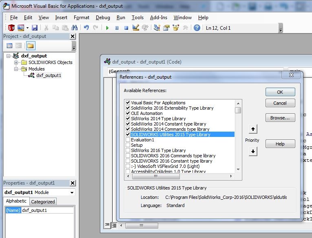Open the File menu
This screenshot has height=238, width=312.
[x=14, y=18]
